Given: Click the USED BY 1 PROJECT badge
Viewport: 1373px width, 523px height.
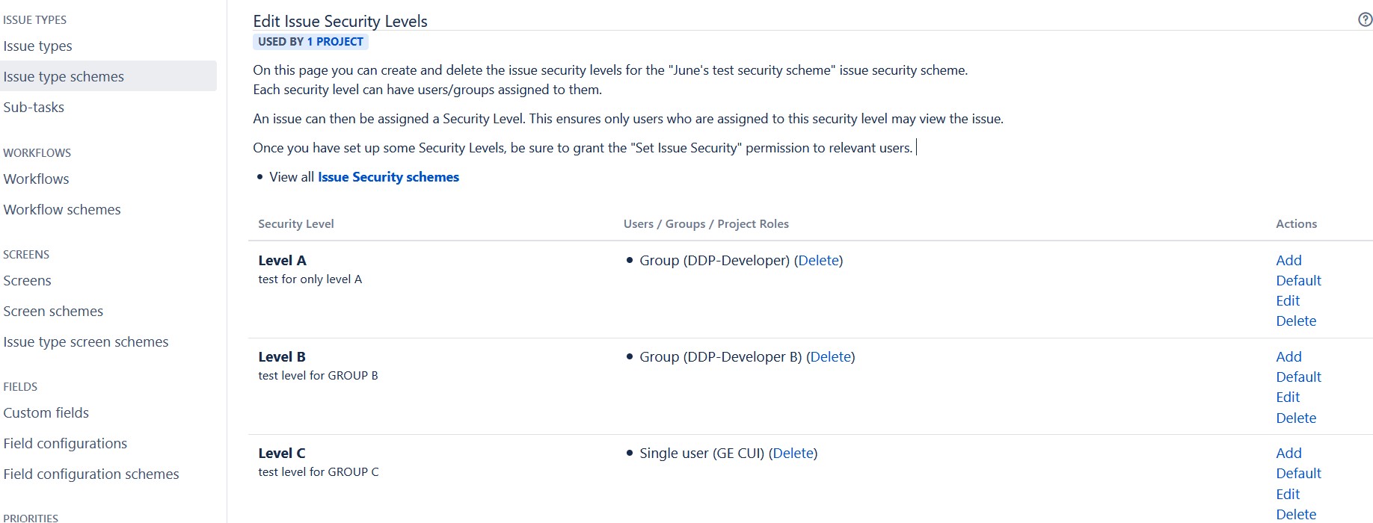Looking at the screenshot, I should click(310, 42).
